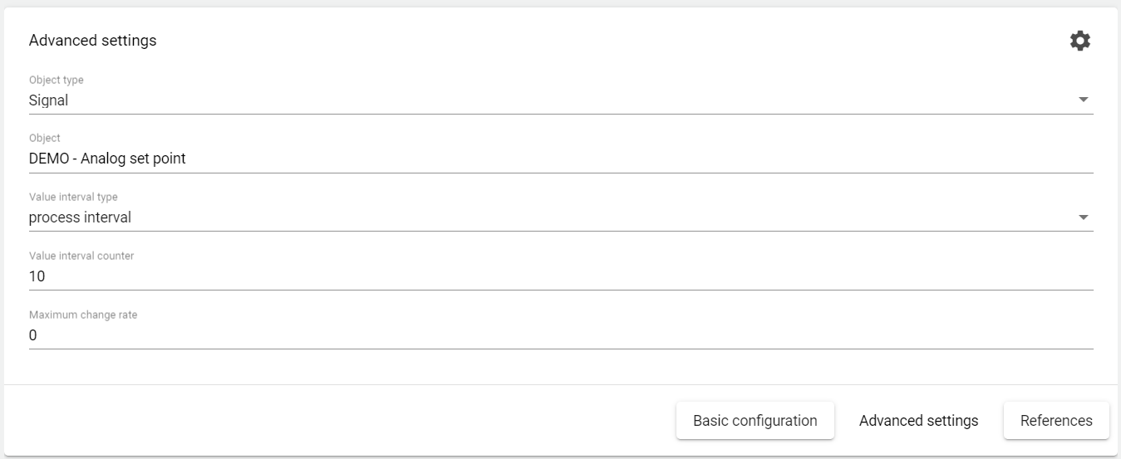
Task: Click the Maximum change rate label
Action: tap(83, 315)
